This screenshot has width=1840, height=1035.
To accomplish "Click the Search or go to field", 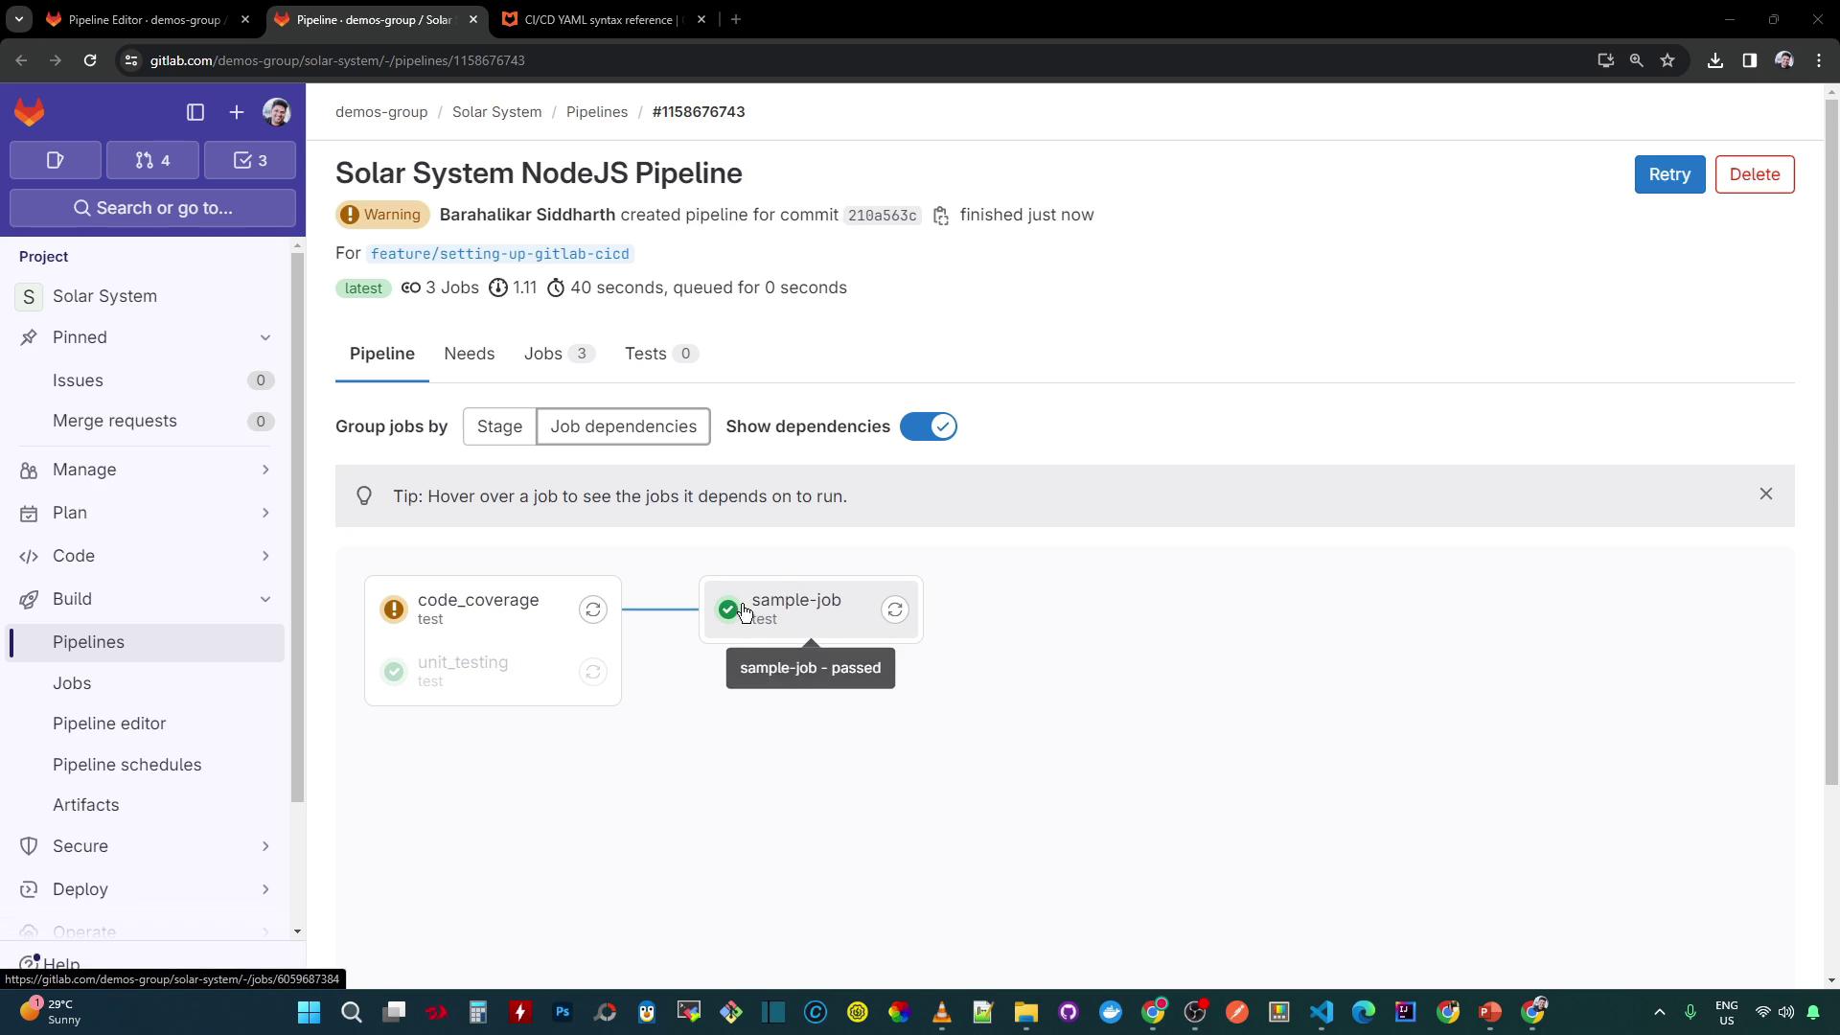I will pos(153,208).
